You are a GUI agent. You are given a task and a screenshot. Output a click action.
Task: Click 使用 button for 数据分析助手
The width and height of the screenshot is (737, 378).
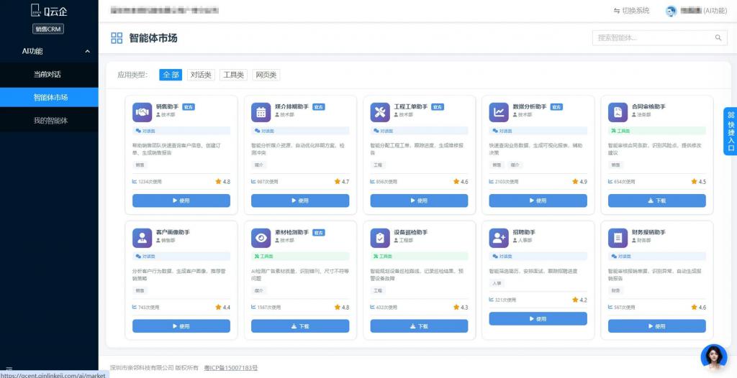pyautogui.click(x=538, y=200)
